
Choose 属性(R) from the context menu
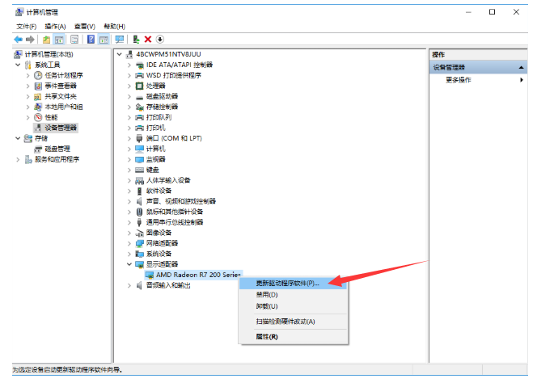267,336
